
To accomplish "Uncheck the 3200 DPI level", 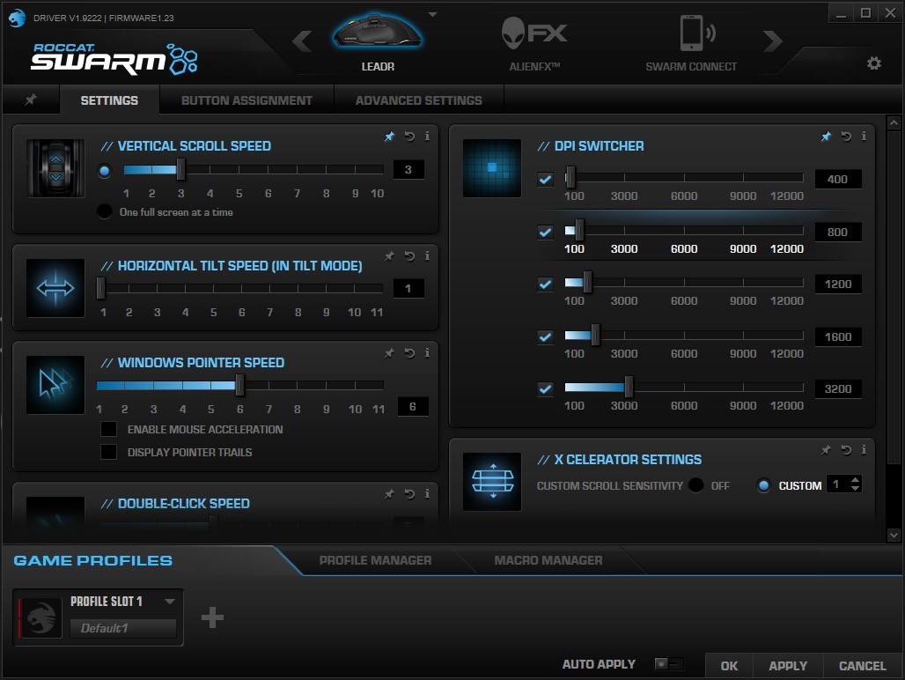I will click(545, 388).
